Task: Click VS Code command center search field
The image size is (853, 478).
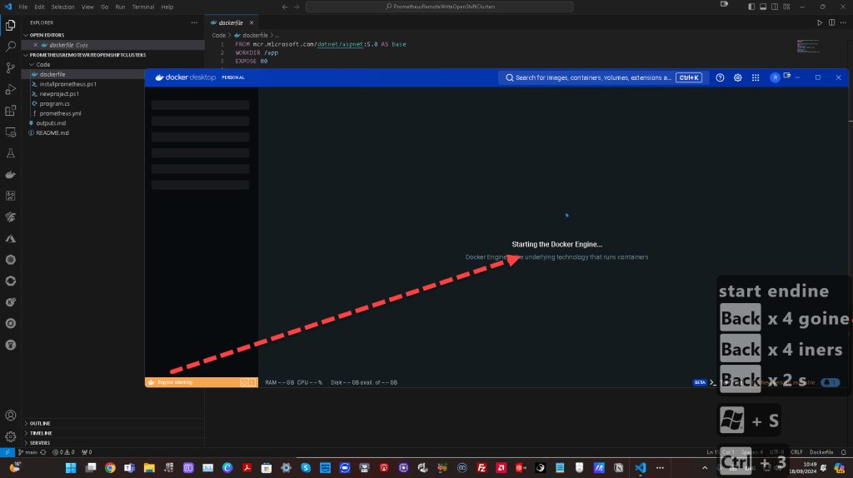Action: pyautogui.click(x=440, y=7)
